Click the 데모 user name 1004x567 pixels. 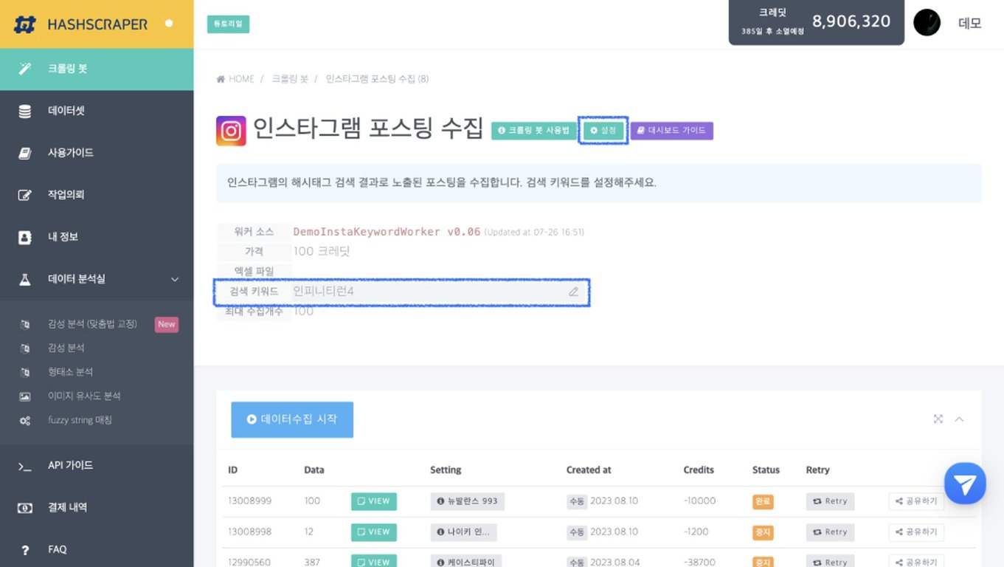pyautogui.click(x=969, y=23)
